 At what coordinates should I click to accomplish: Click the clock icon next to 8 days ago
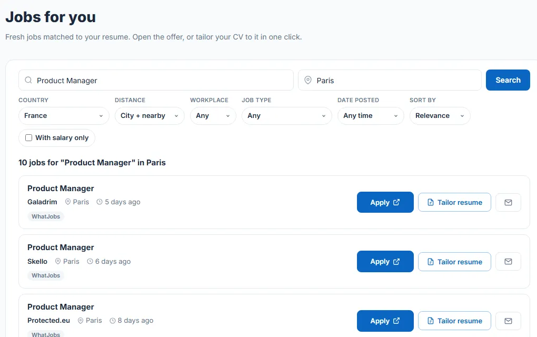[x=112, y=321]
